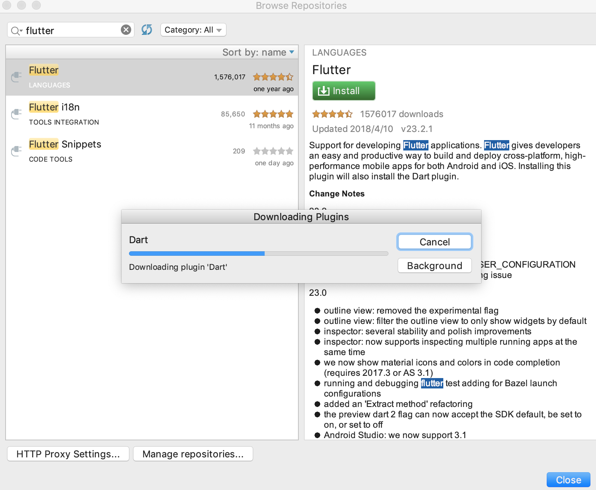Click the 23.0 version heading

(318, 293)
